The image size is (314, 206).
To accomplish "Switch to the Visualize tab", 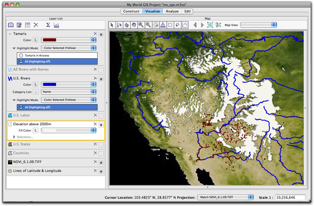I will coord(152,11).
